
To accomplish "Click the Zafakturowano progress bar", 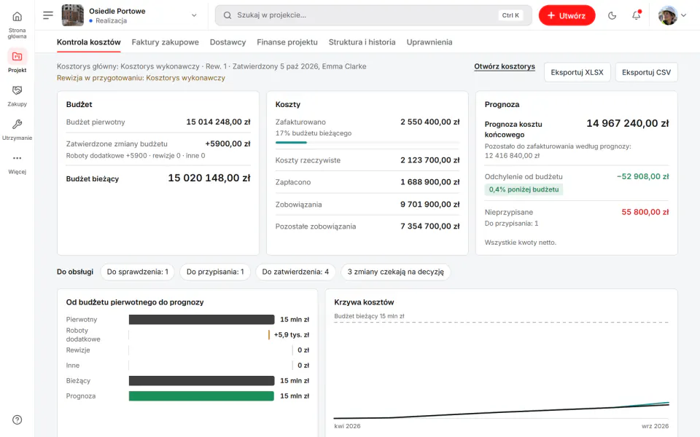I will click(x=367, y=142).
